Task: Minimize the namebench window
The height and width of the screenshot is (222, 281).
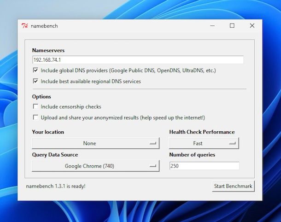Action: coord(212,26)
